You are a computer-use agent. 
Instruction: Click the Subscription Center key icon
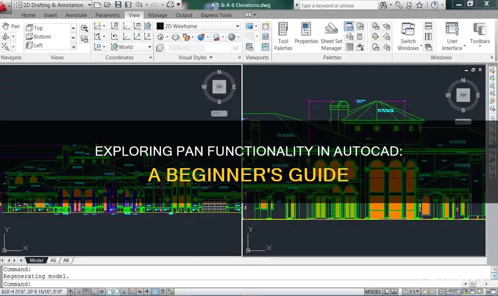click(399, 5)
